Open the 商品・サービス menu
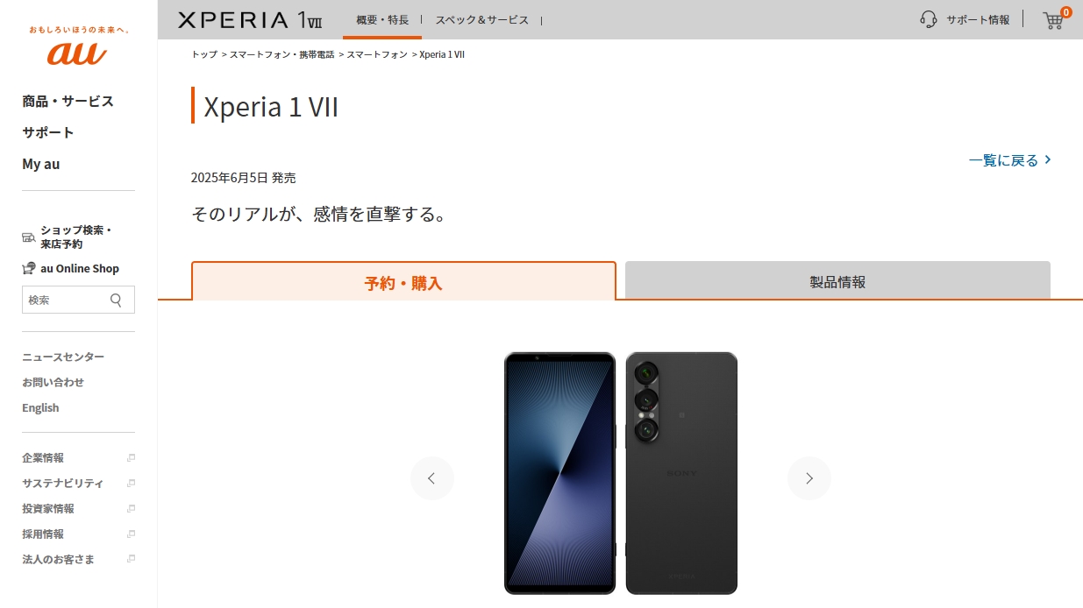The width and height of the screenshot is (1083, 608). 68,101
